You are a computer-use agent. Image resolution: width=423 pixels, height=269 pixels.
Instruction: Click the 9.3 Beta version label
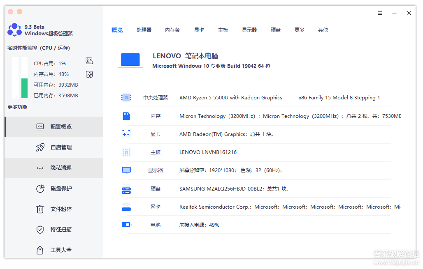click(x=35, y=27)
